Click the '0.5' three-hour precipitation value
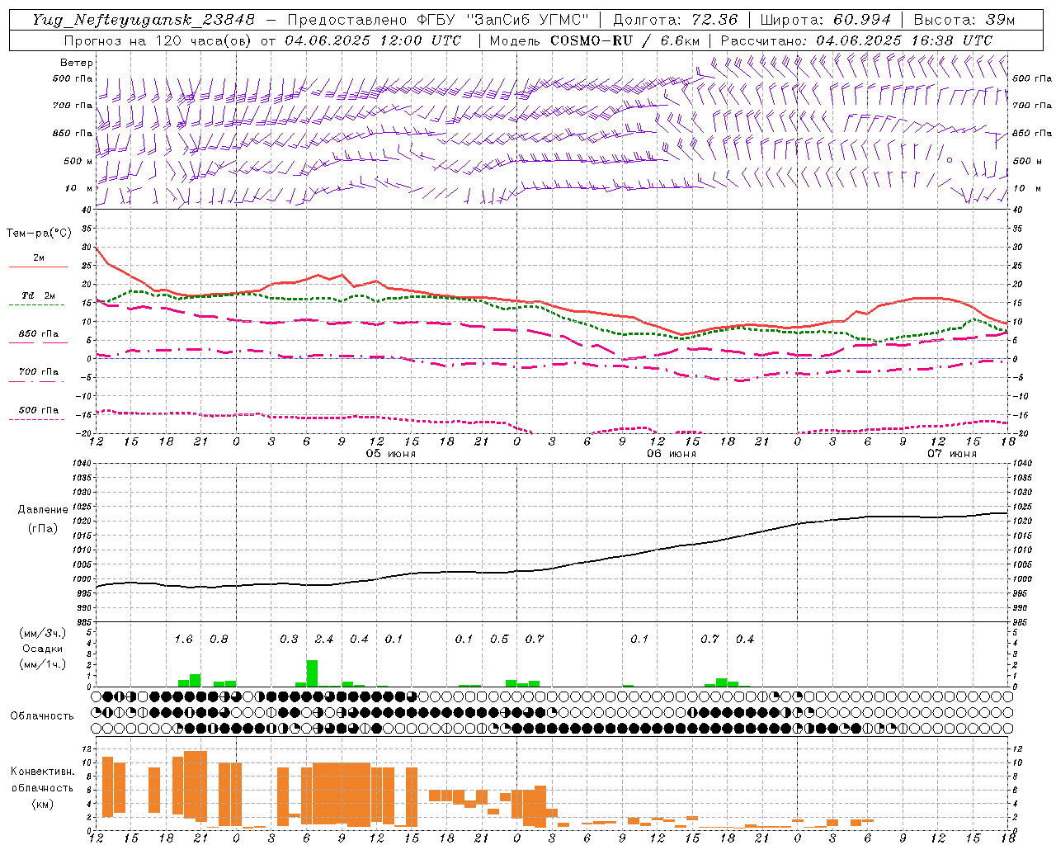Image resolution: width=1056 pixels, height=845 pixels. coord(499,640)
